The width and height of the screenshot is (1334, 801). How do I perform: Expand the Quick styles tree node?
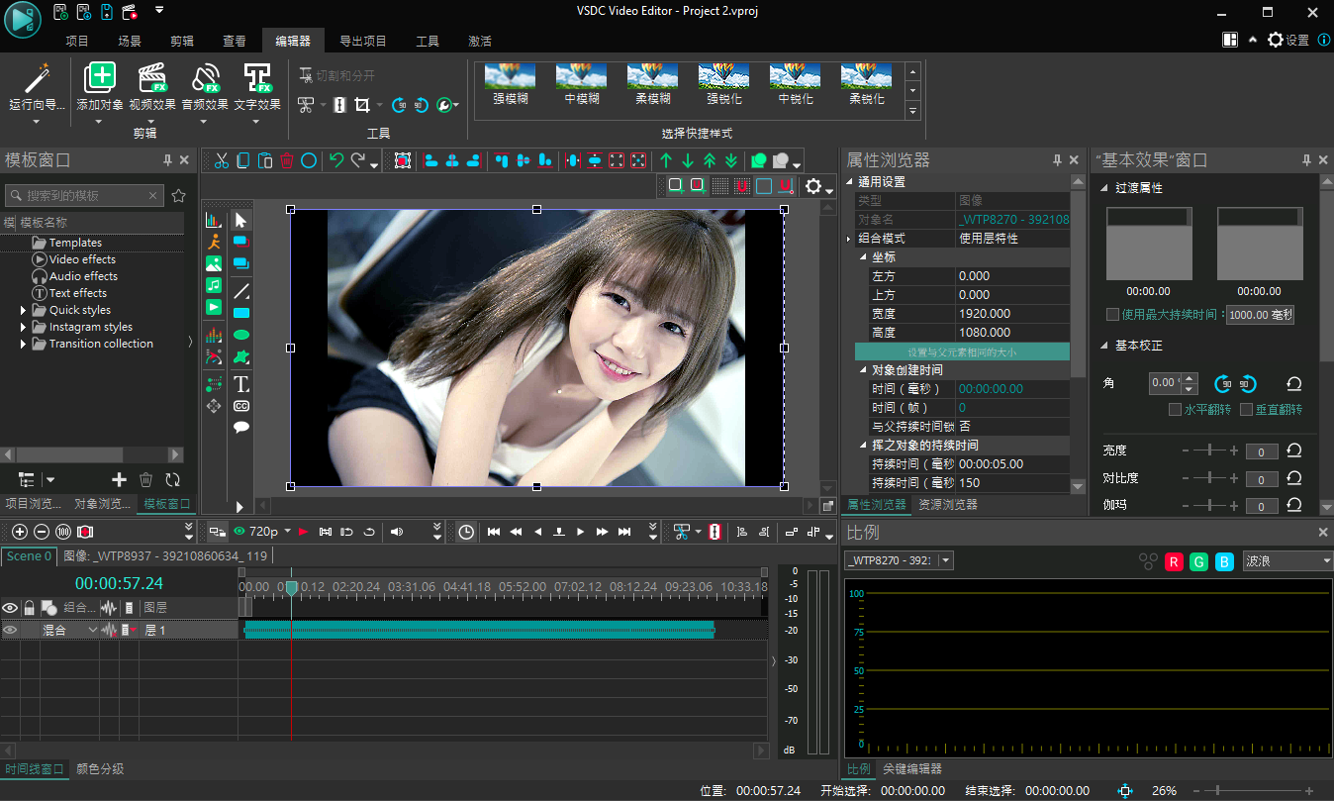coord(24,310)
